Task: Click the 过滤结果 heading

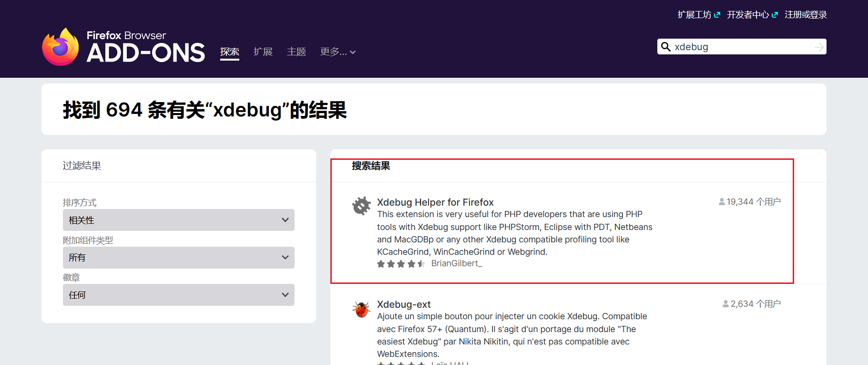Action: (82, 166)
